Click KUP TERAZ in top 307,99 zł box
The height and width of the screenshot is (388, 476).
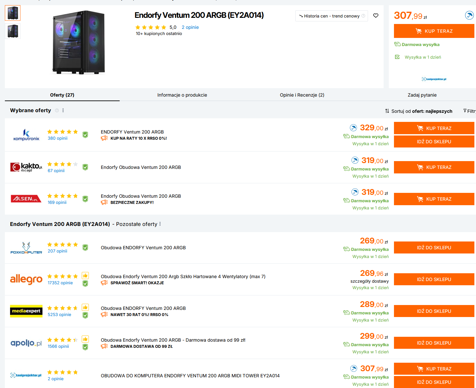pos(434,31)
